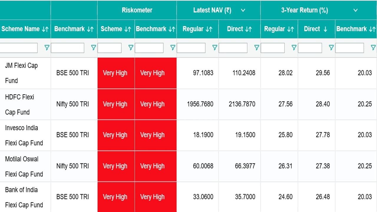The height and width of the screenshot is (212, 377).
Task: Click return value 28.40
Action: click(323, 104)
